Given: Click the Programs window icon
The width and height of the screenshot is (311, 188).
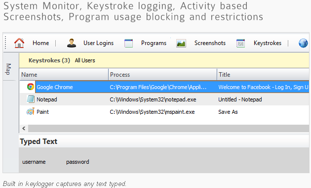Looking at the screenshot, I should pos(128,43).
